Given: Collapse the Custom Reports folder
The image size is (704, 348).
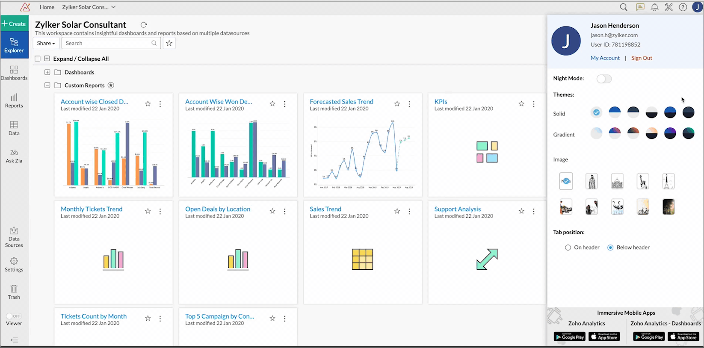Looking at the screenshot, I should pyautogui.click(x=47, y=85).
